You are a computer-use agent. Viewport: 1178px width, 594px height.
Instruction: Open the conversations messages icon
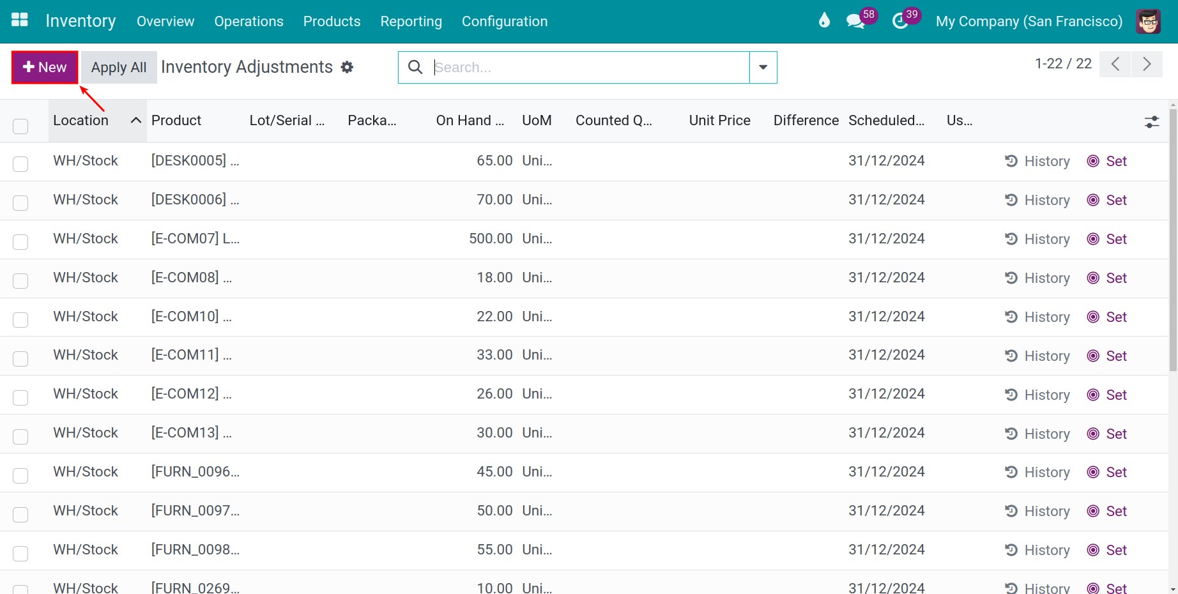click(x=855, y=22)
